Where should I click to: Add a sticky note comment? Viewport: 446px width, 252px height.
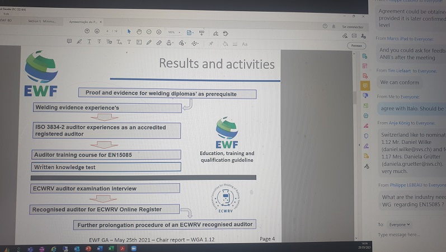69,41
